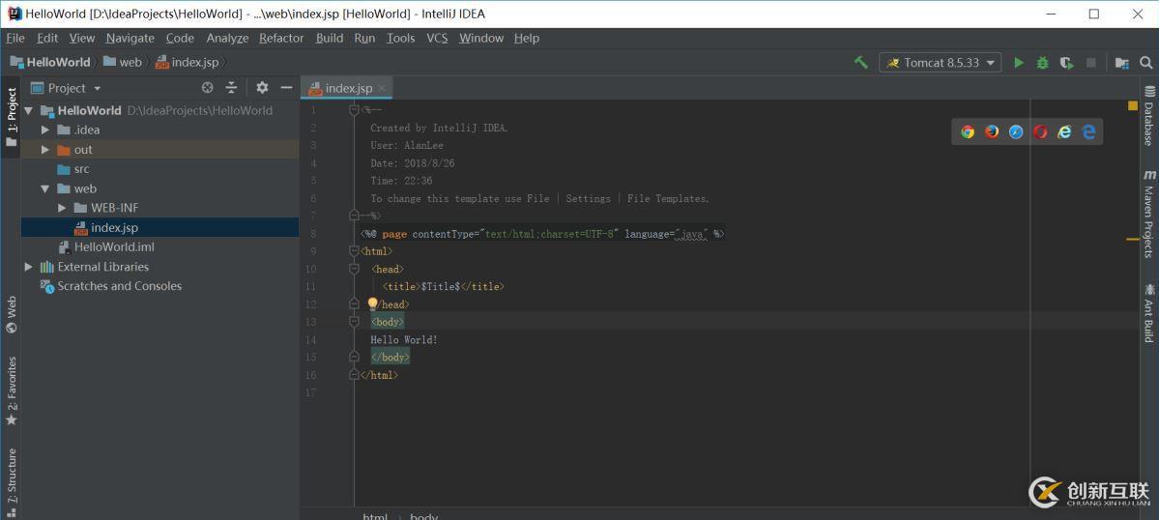The image size is (1159, 520).
Task: Preview the page in Safari browser icon
Action: [x=1016, y=132]
